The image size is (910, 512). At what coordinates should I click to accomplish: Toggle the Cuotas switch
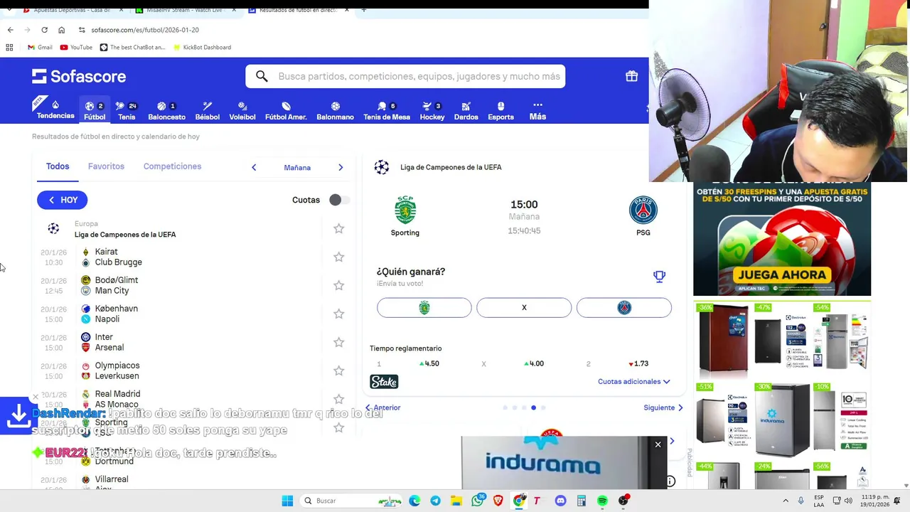[x=338, y=200]
